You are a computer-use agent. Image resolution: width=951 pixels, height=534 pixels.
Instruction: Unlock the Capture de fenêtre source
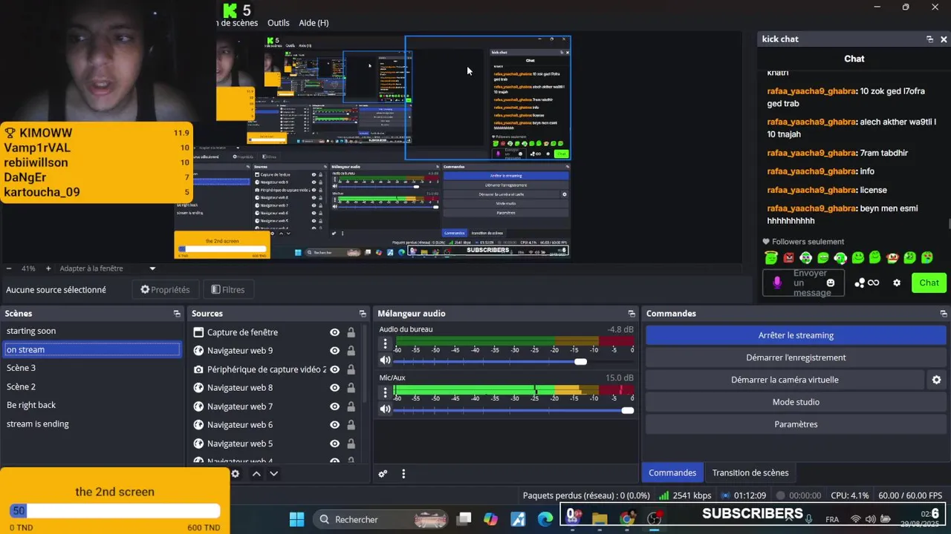pos(351,332)
